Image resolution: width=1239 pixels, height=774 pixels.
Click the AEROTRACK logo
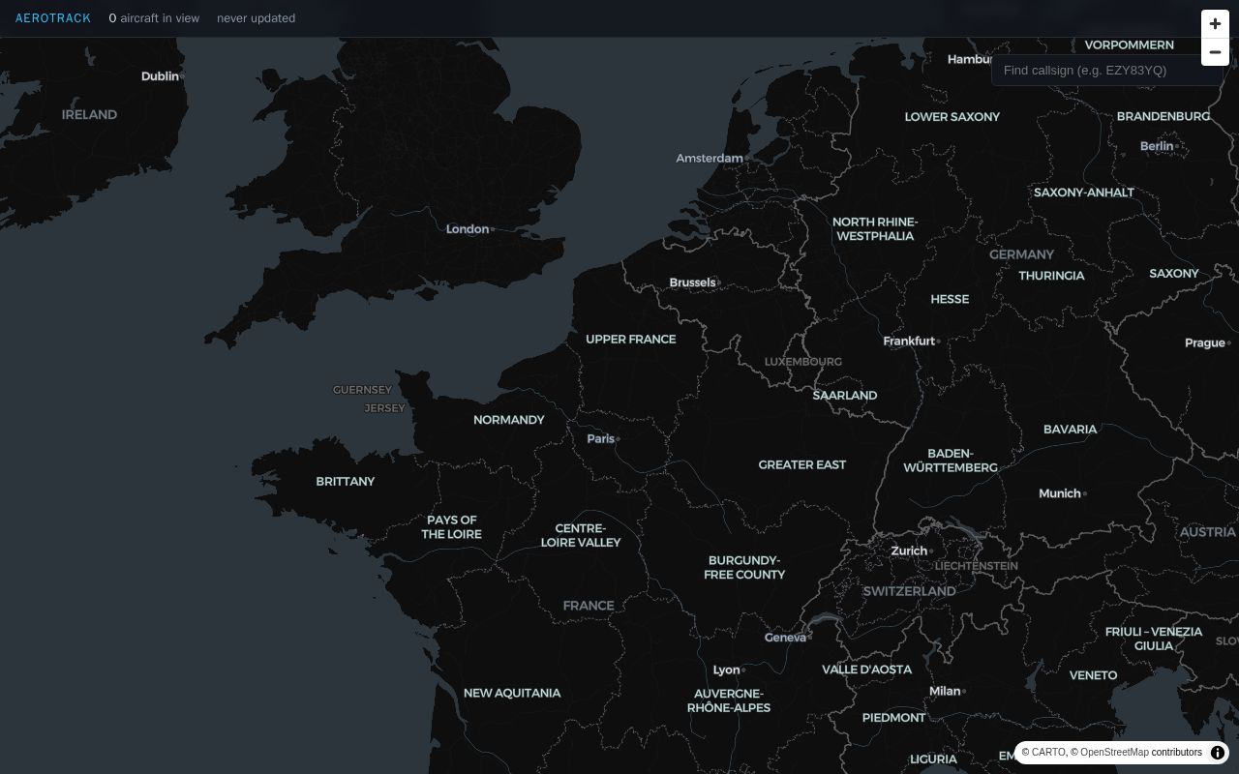[x=53, y=18]
